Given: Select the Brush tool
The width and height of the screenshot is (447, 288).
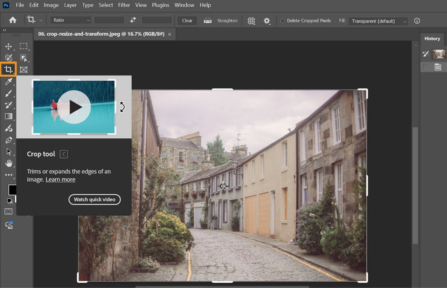Looking at the screenshot, I should 8,93.
